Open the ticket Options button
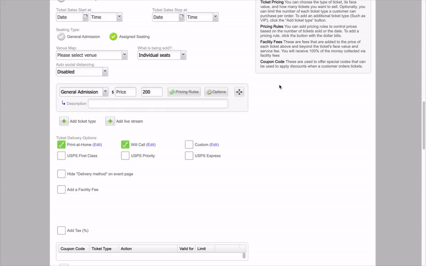 [216, 92]
